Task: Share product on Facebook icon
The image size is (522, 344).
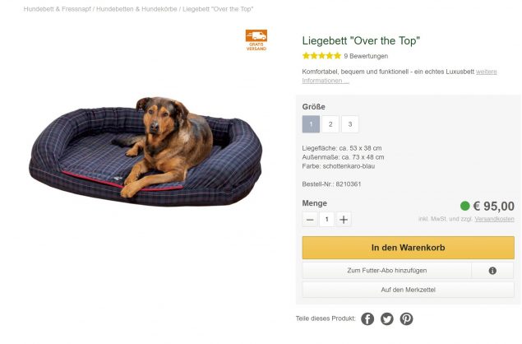Action: tap(367, 319)
